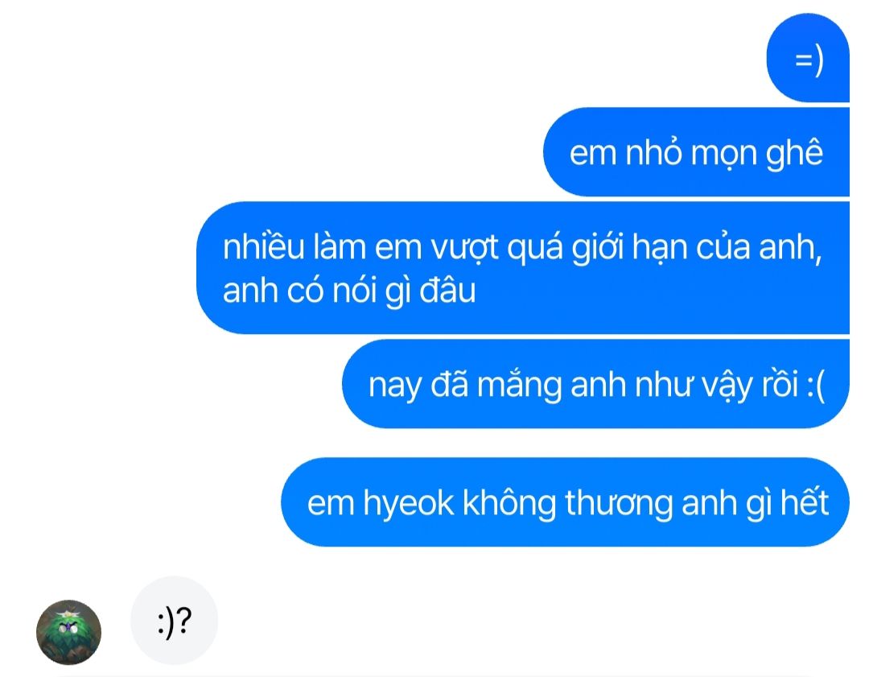
Task: Click the question mark in the gray received bubble
Action: pos(184,620)
